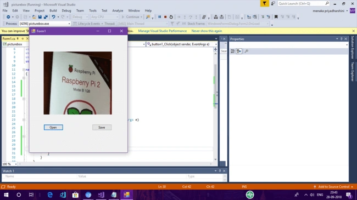Click the Save All toolbar icon
This screenshot has height=200, width=357.
[46, 17]
